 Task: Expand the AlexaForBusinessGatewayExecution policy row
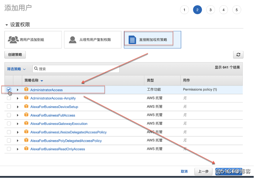point(18,124)
